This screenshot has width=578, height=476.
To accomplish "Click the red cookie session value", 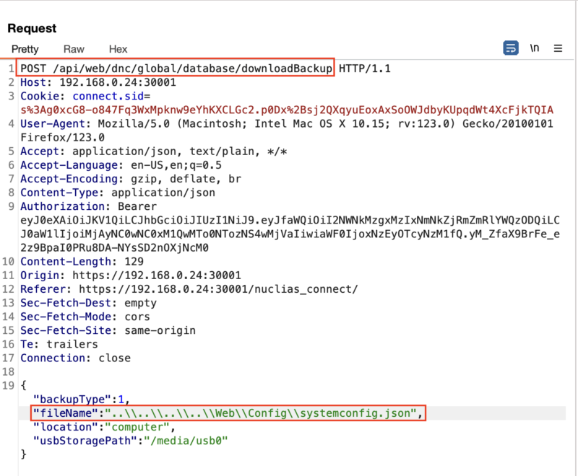I will pyautogui.click(x=287, y=110).
